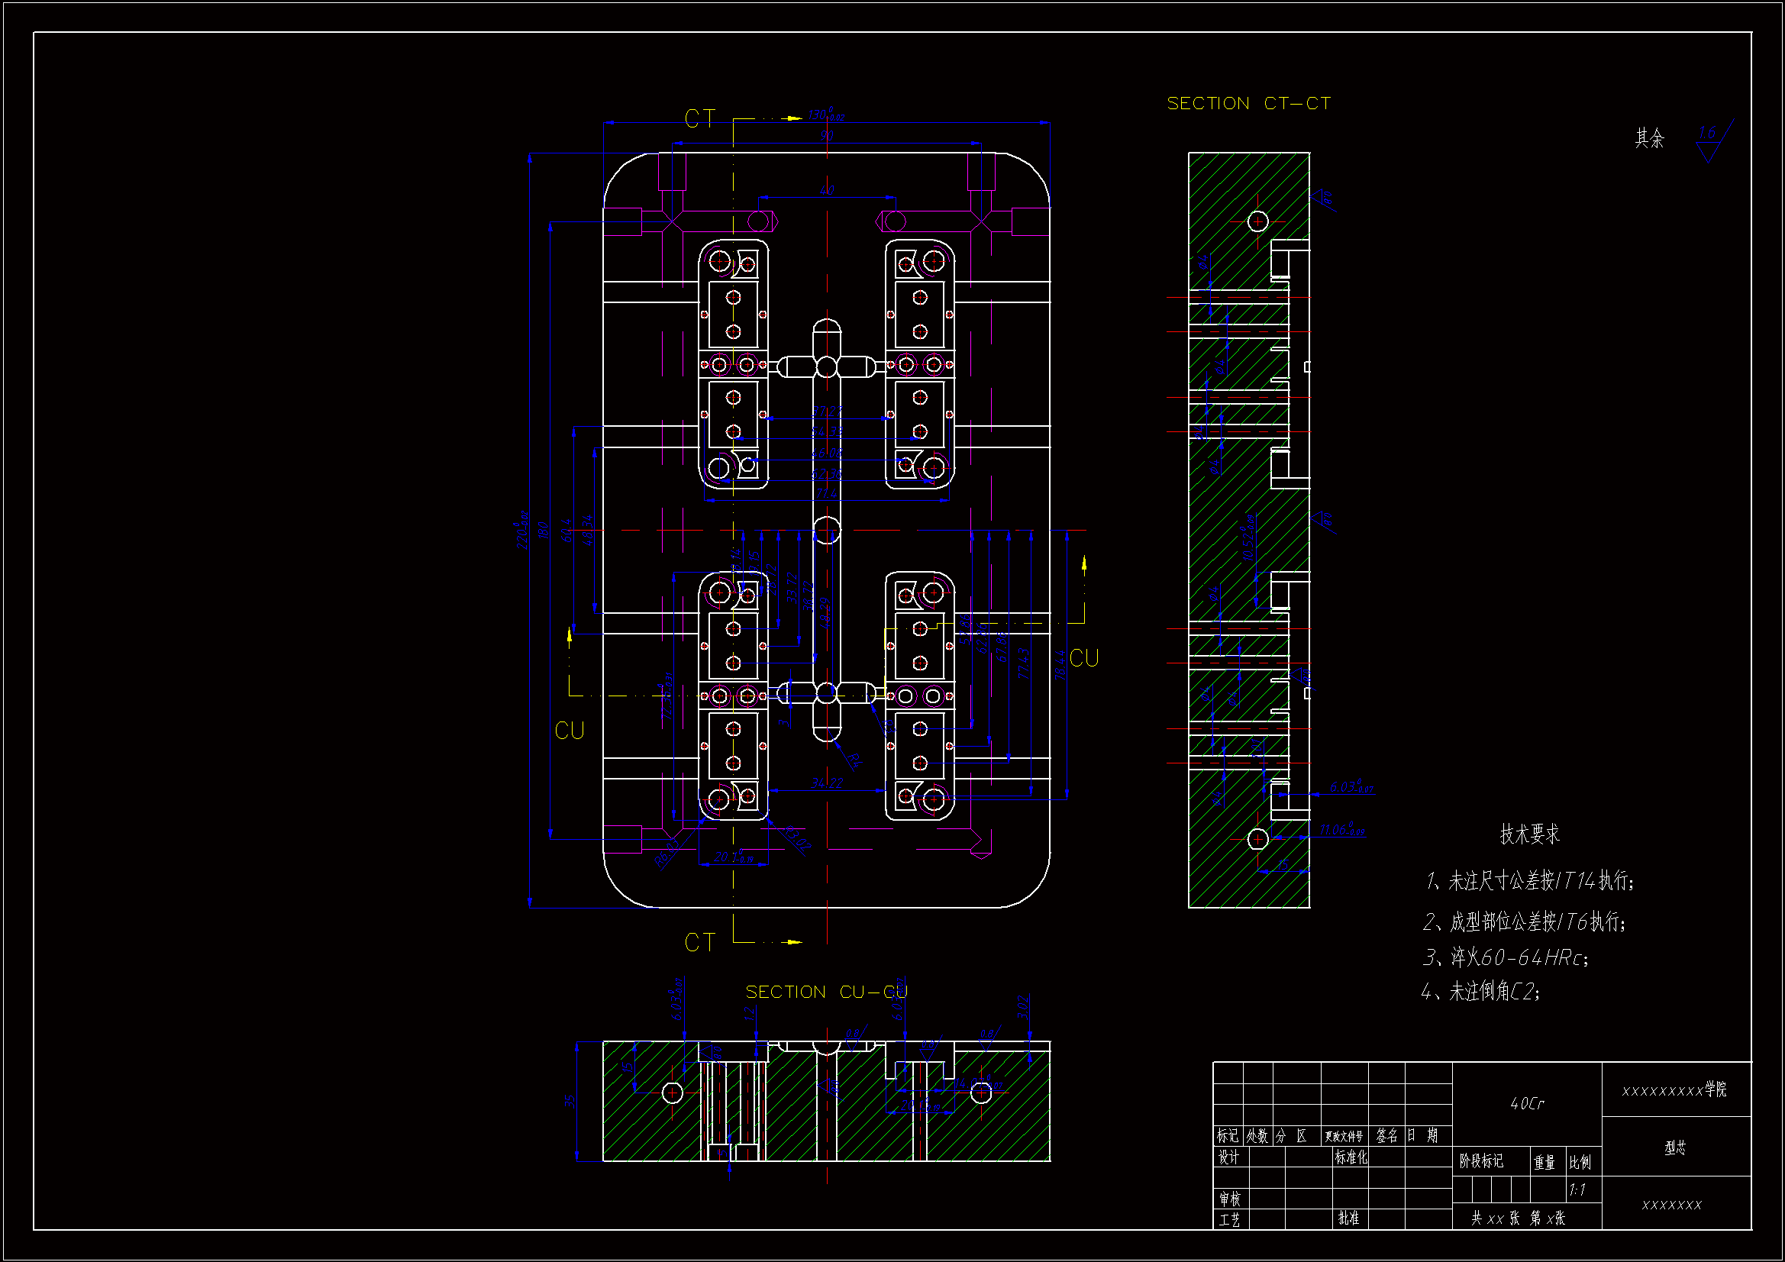This screenshot has width=1785, height=1262.
Task: Click the 34.22 dimension text
Action: 825,783
